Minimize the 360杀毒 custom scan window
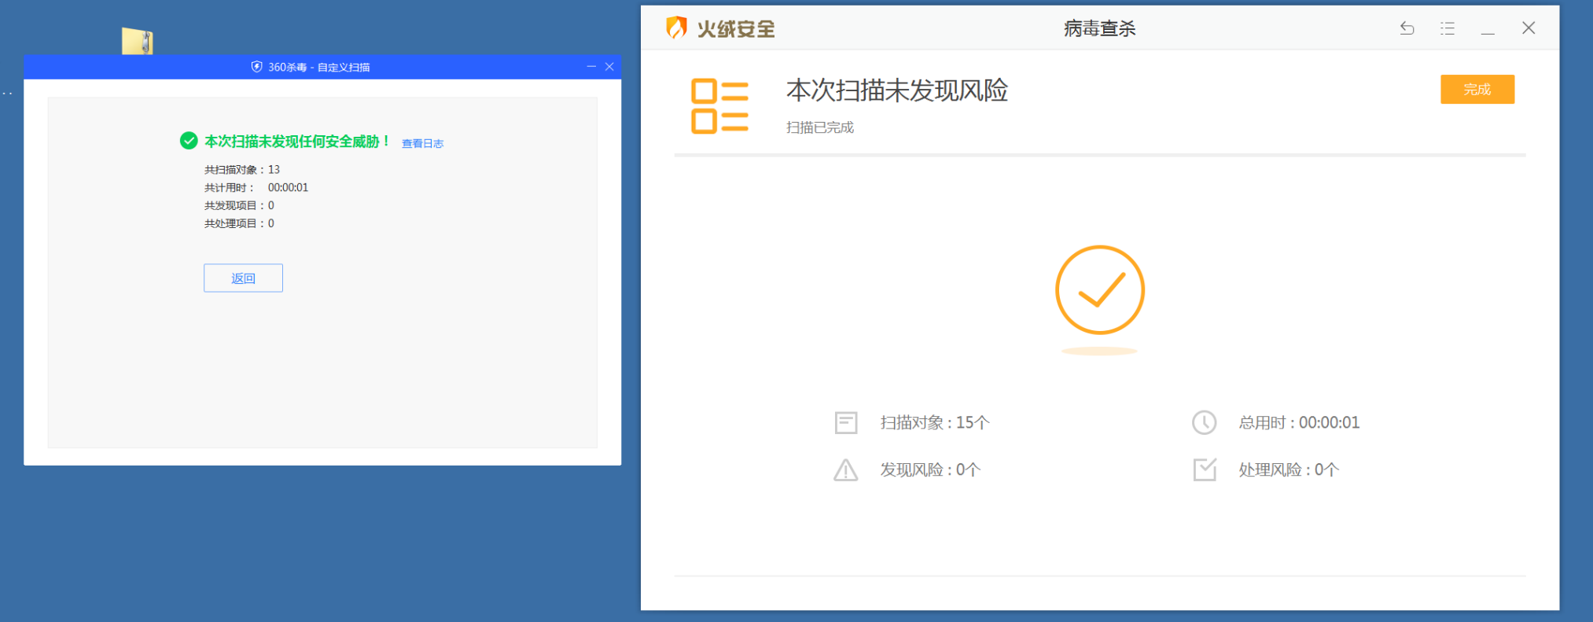Screen dimensions: 1593x622 point(591,67)
